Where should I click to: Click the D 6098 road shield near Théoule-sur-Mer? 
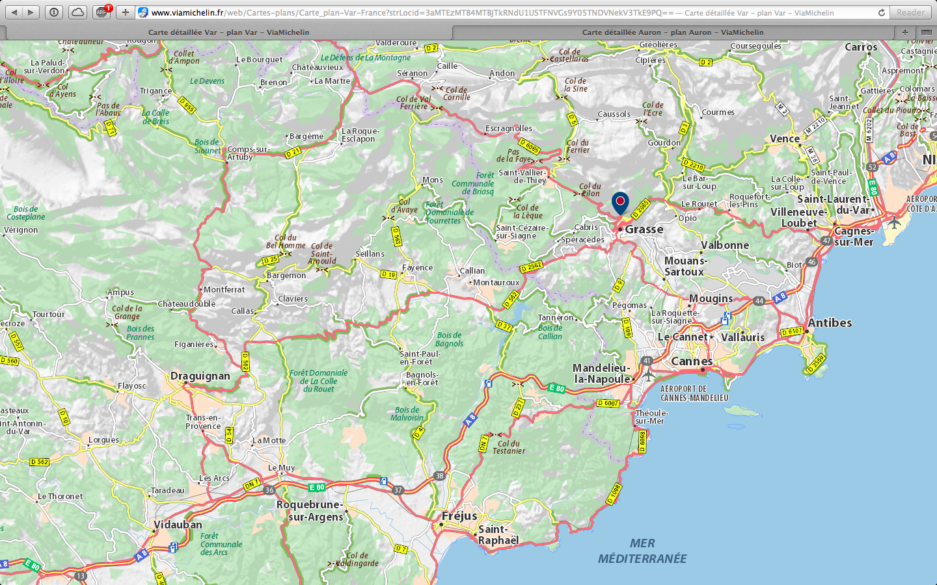[643, 441]
